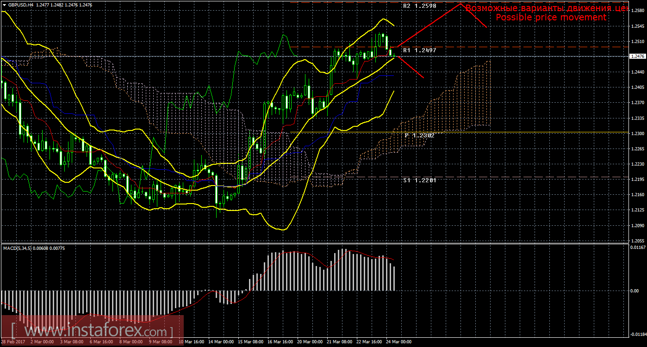The height and width of the screenshot is (347, 647).
Task: Select the 20 Mar 00:00 time axis label
Action: coord(309,342)
